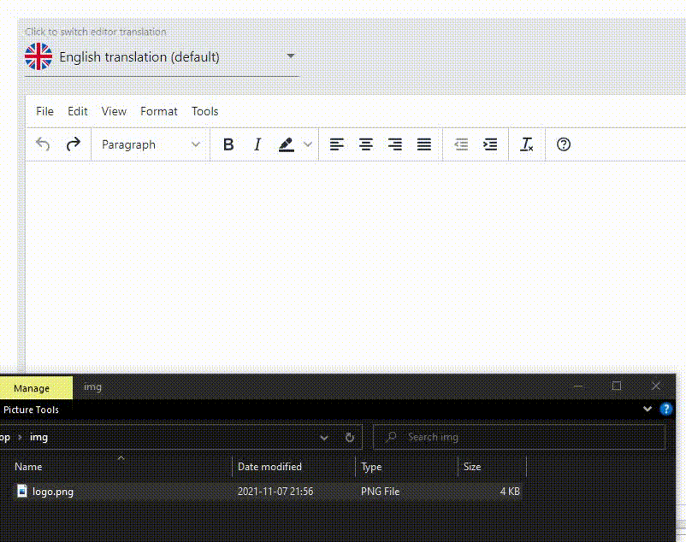Align text to the center
Viewport: 686px width, 542px height.
click(366, 144)
